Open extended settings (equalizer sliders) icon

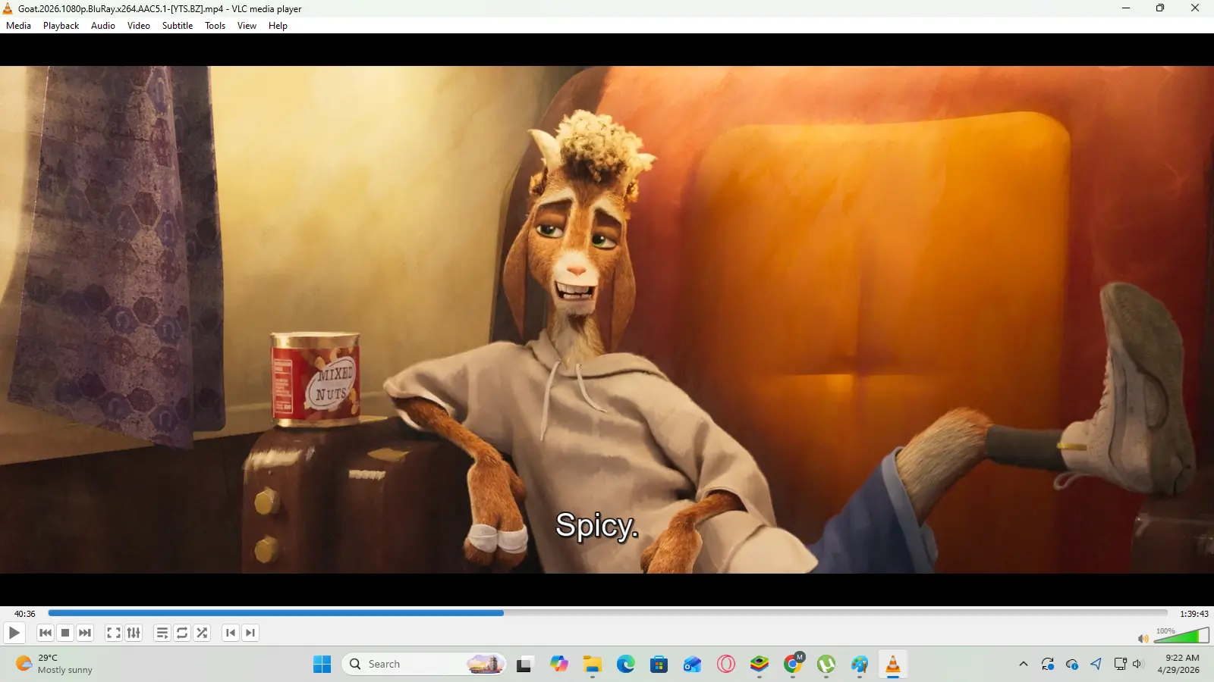(x=134, y=633)
